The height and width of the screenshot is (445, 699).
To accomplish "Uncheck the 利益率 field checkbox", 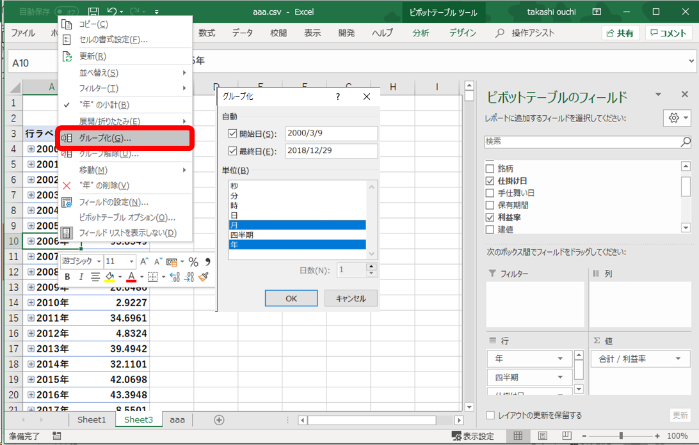I will tap(490, 217).
